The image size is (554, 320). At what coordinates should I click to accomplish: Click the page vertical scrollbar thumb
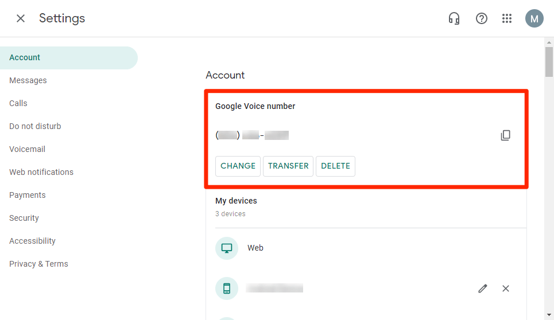(549, 62)
